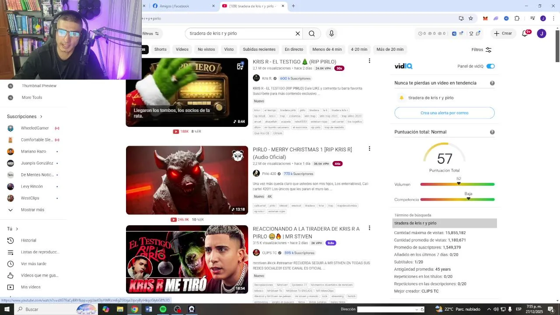
Task: Show hidden system tray icons
Action: coord(489,309)
